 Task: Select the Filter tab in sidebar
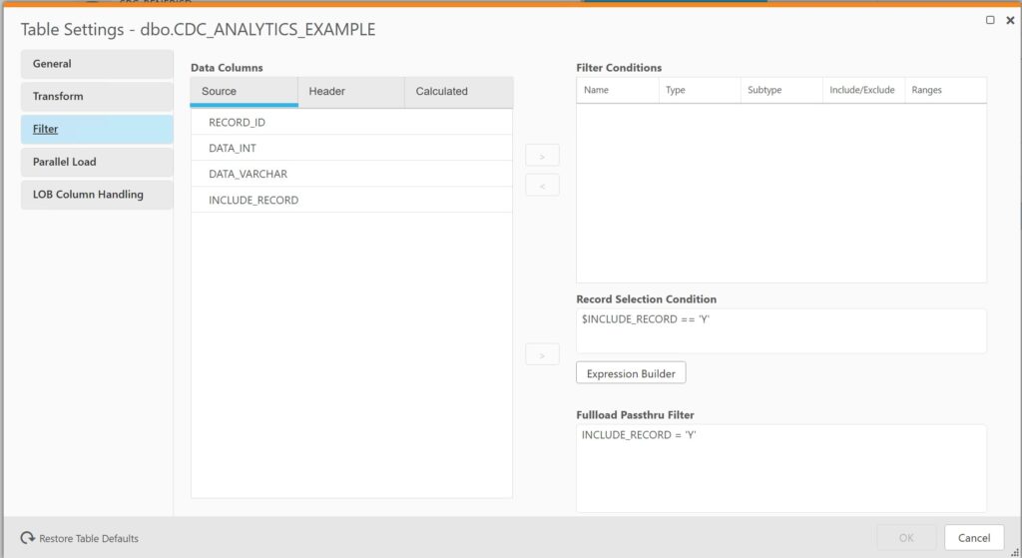(x=97, y=130)
